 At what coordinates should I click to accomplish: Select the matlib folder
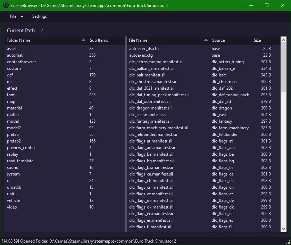point(65,115)
